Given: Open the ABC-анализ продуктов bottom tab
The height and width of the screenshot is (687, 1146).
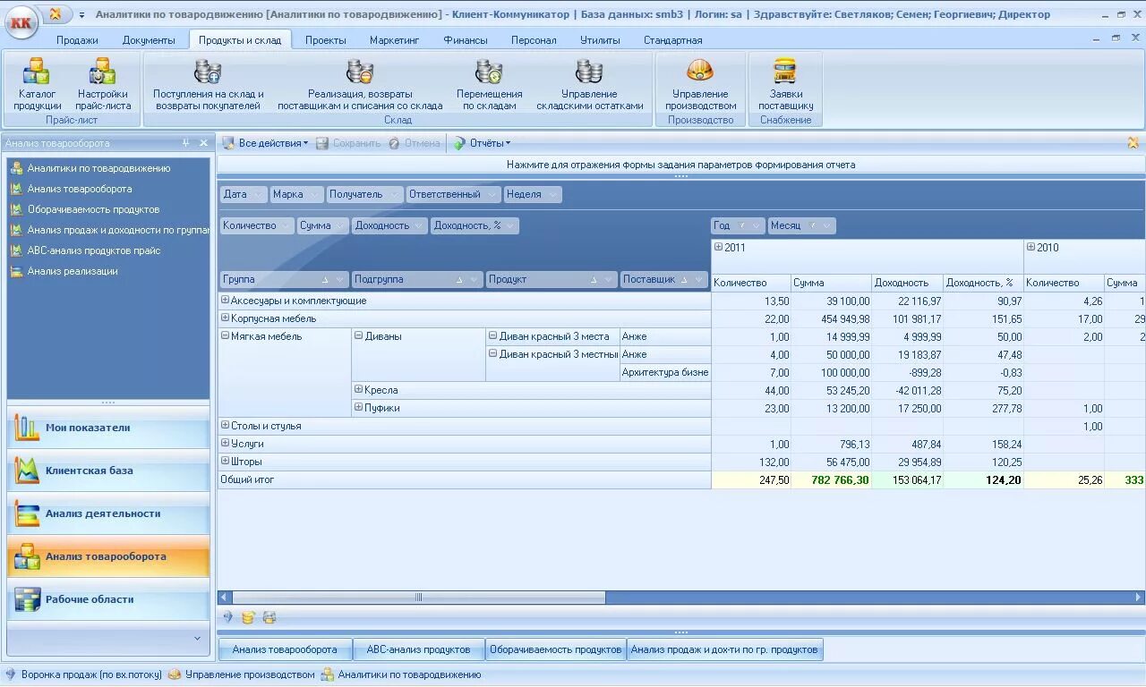Looking at the screenshot, I should coord(418,649).
